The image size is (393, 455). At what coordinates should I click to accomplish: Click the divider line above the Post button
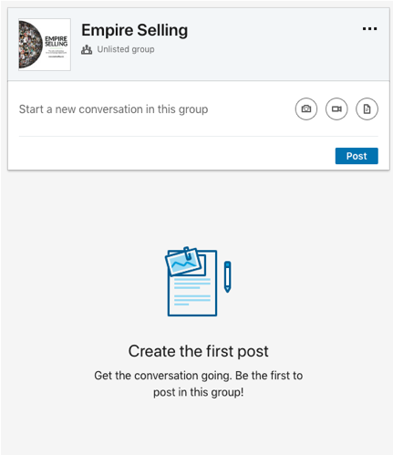tap(199, 136)
